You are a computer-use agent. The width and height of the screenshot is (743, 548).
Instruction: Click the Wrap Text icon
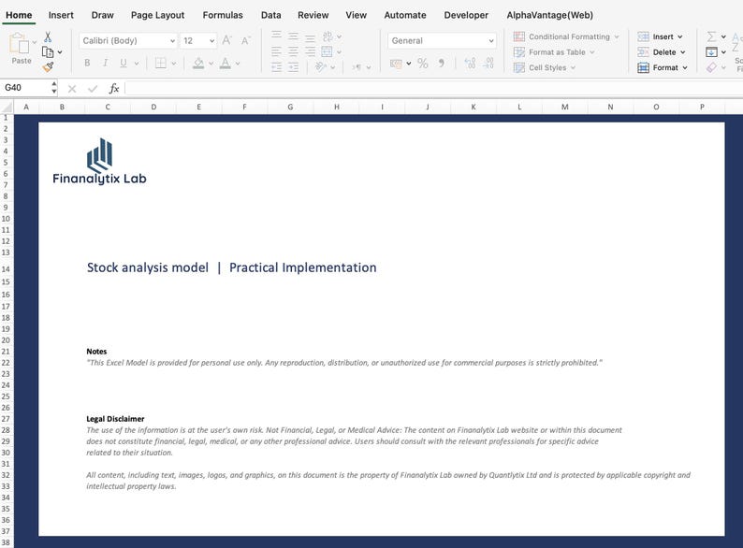pos(327,36)
